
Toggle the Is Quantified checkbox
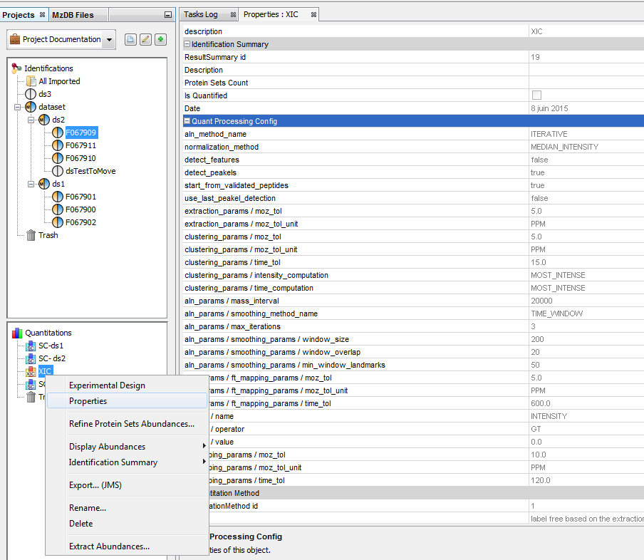[536, 95]
